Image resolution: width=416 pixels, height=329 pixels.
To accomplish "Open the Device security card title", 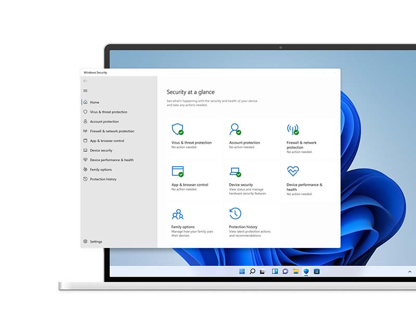I will 241,185.
